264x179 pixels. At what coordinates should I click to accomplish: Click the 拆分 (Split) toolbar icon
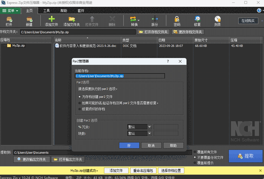[155, 20]
